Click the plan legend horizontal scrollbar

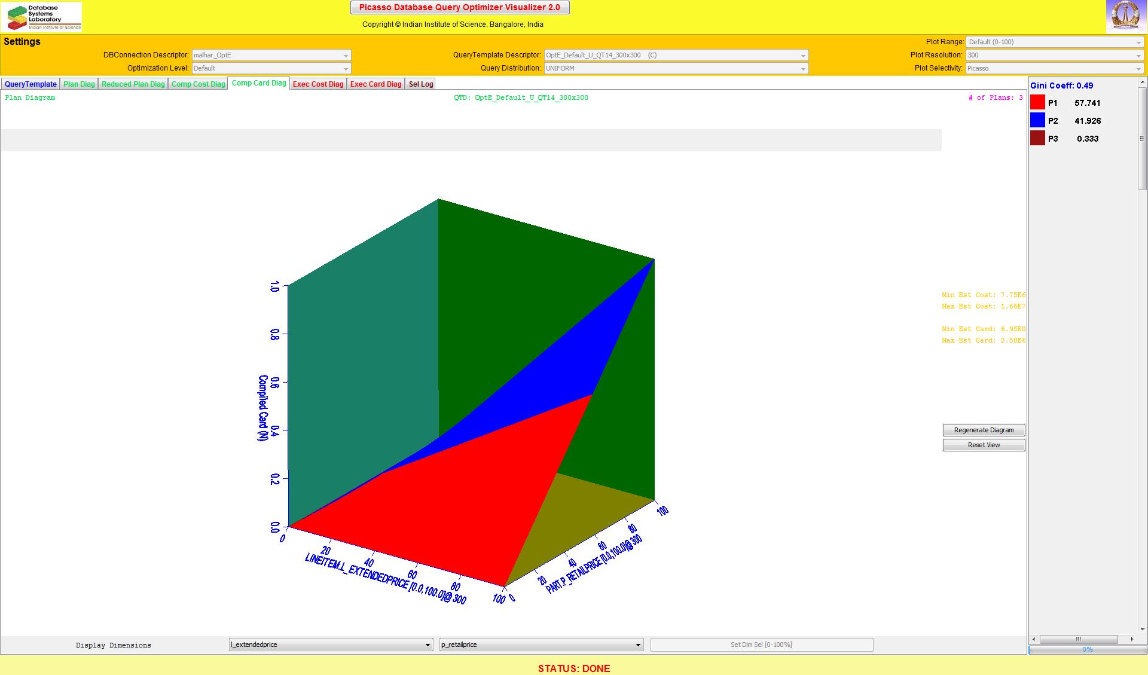1079,639
